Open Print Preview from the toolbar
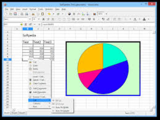This screenshot has width=160, height=120. tap(27, 14)
